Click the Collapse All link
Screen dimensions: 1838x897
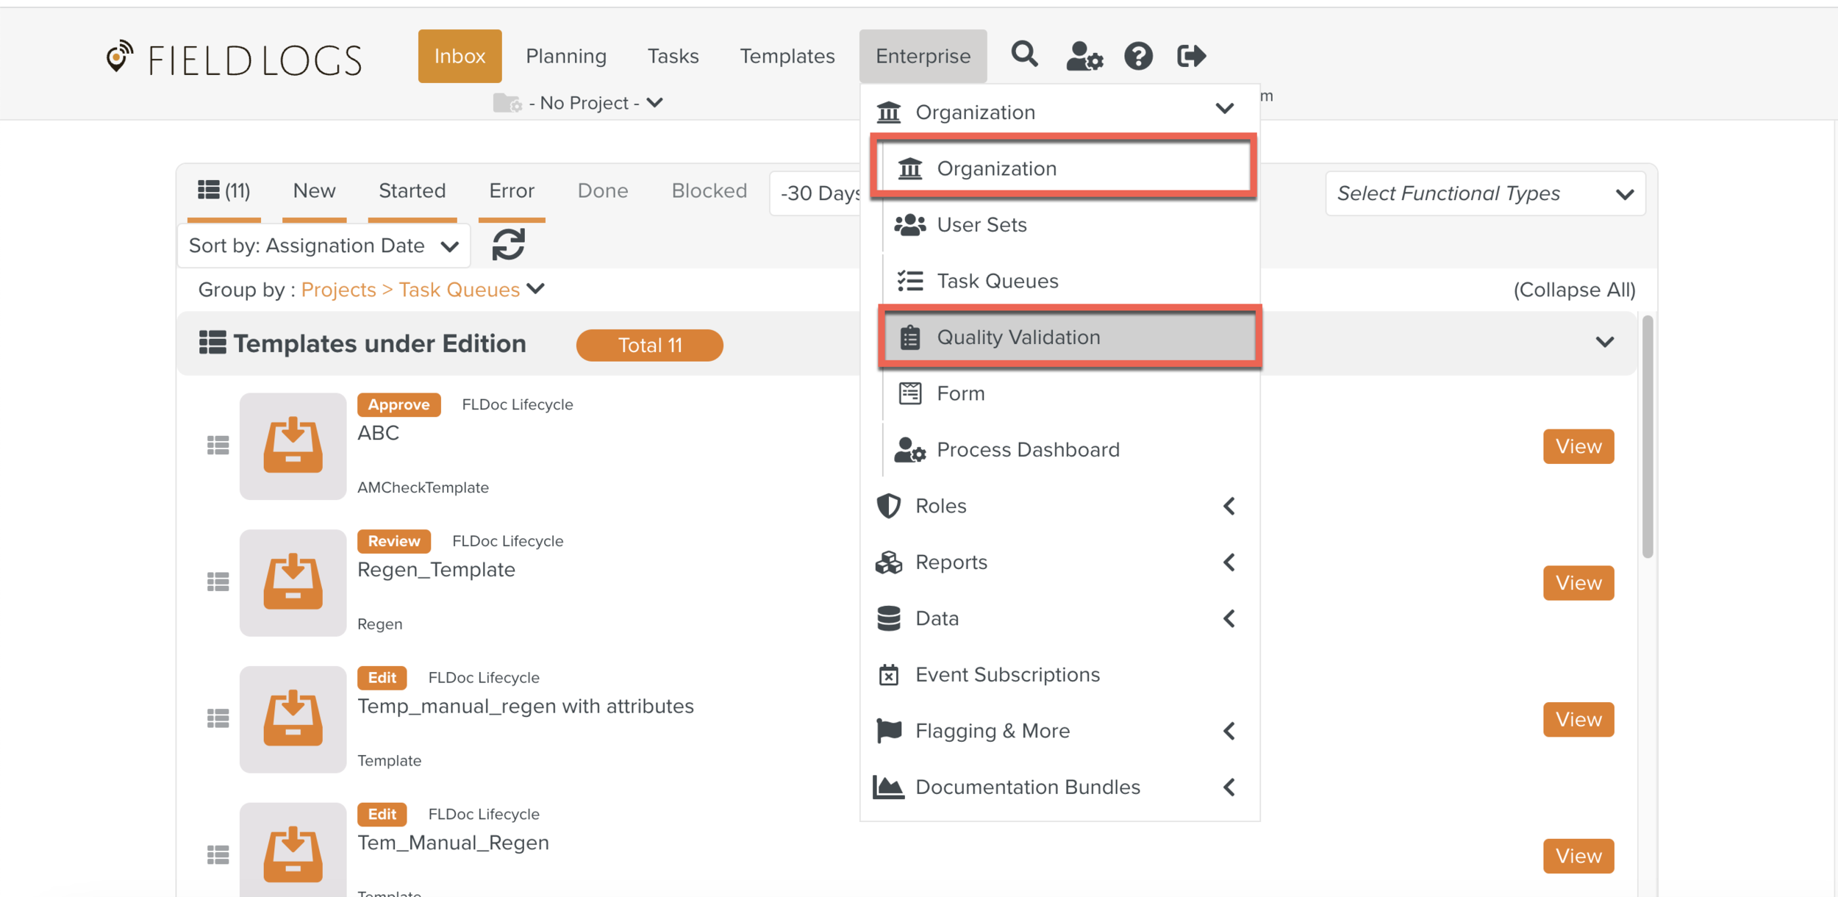(1574, 290)
